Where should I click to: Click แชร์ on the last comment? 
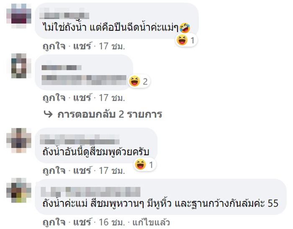pyautogui.click(x=82, y=222)
